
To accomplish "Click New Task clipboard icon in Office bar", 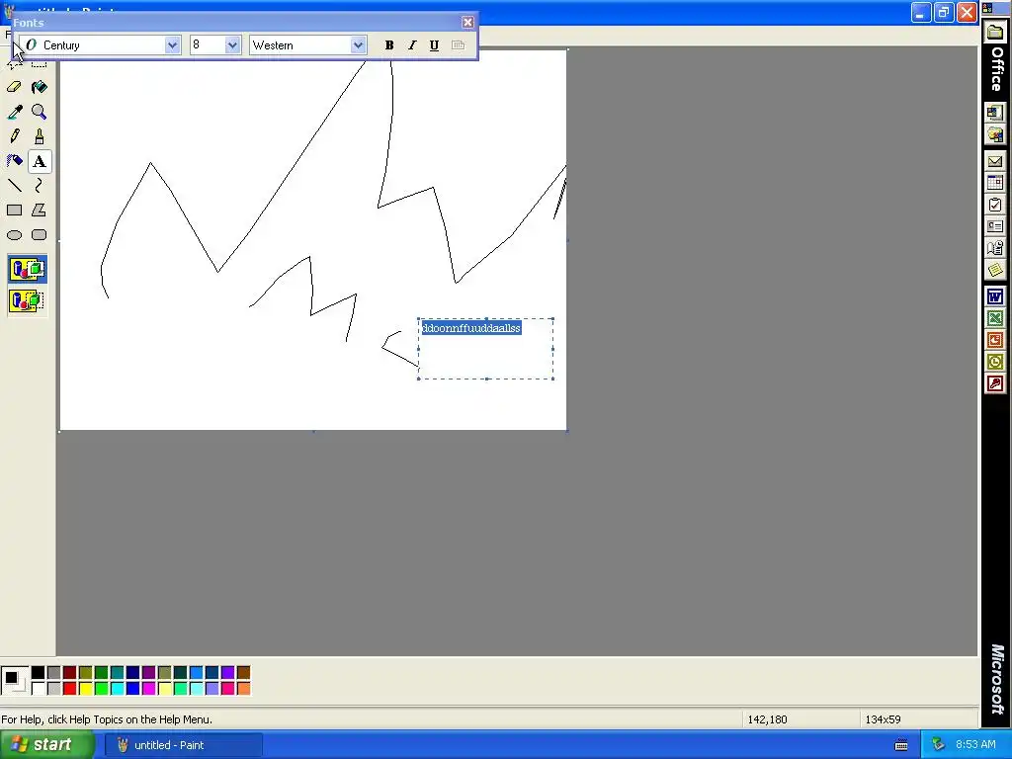I will 995,205.
